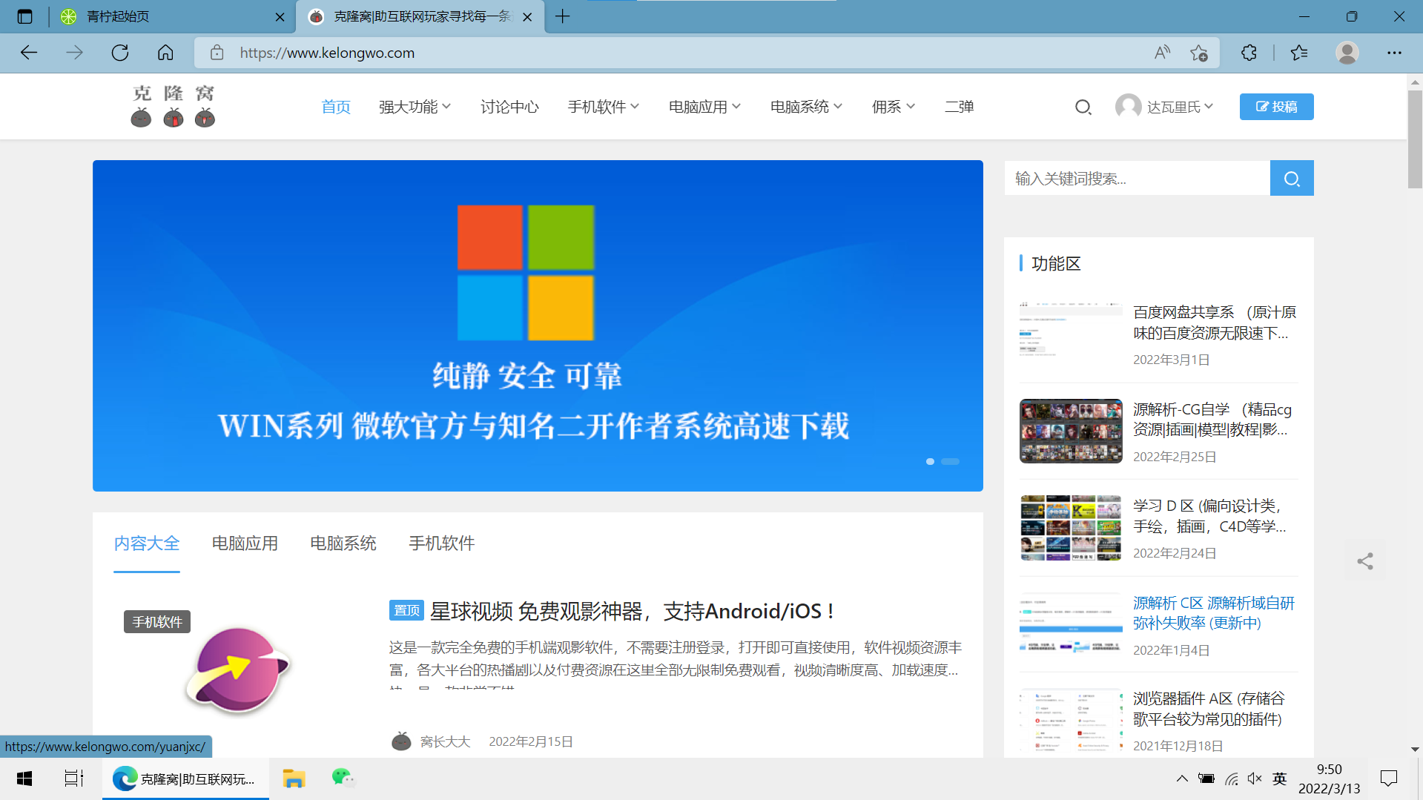
Task: Show hidden system tray icons
Action: point(1182,778)
